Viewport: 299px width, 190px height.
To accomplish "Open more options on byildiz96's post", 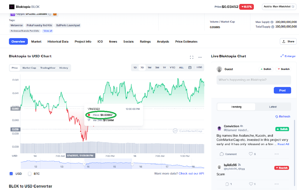I will tap(276, 184).
